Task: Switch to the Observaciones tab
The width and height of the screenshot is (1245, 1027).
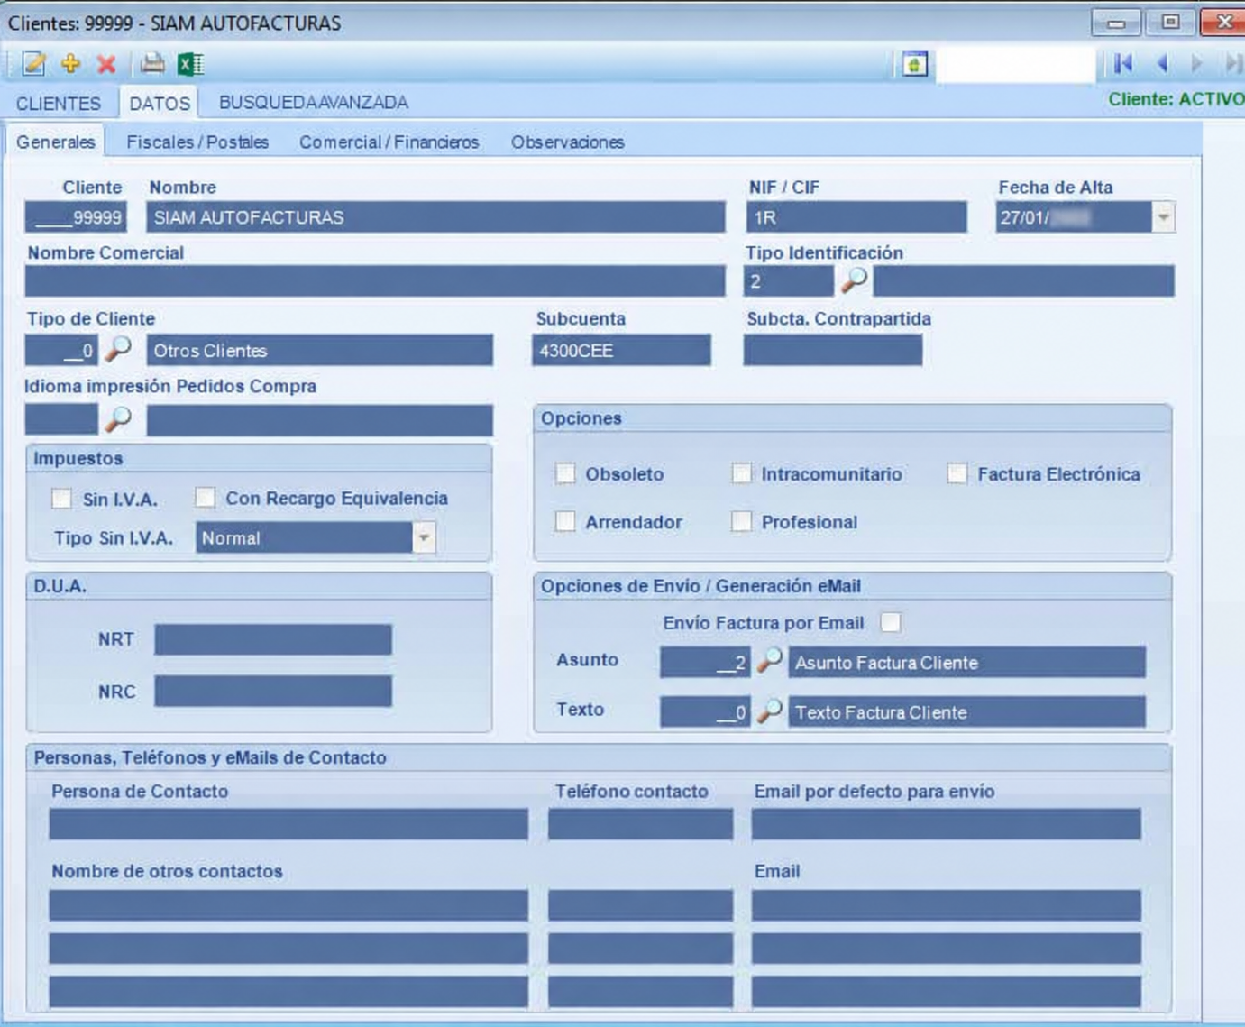Action: click(568, 142)
